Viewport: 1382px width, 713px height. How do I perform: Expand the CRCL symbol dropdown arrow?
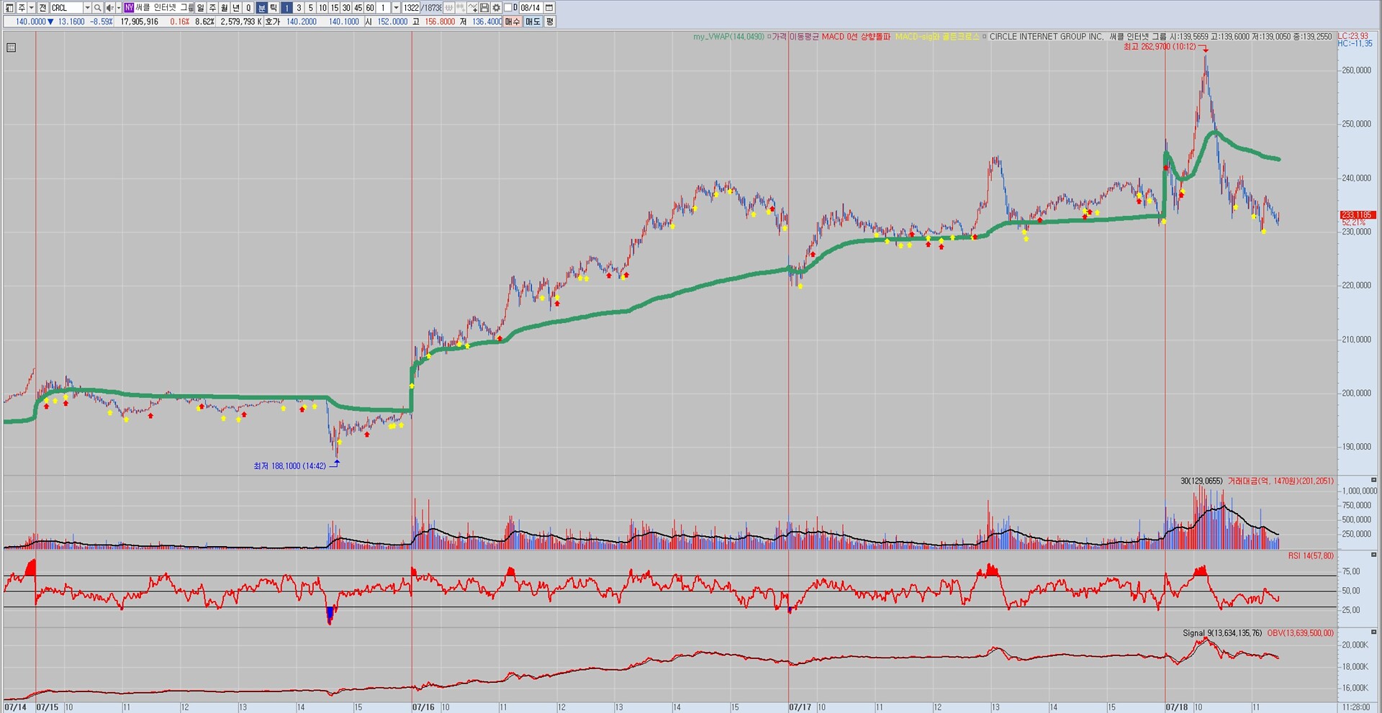coord(87,8)
